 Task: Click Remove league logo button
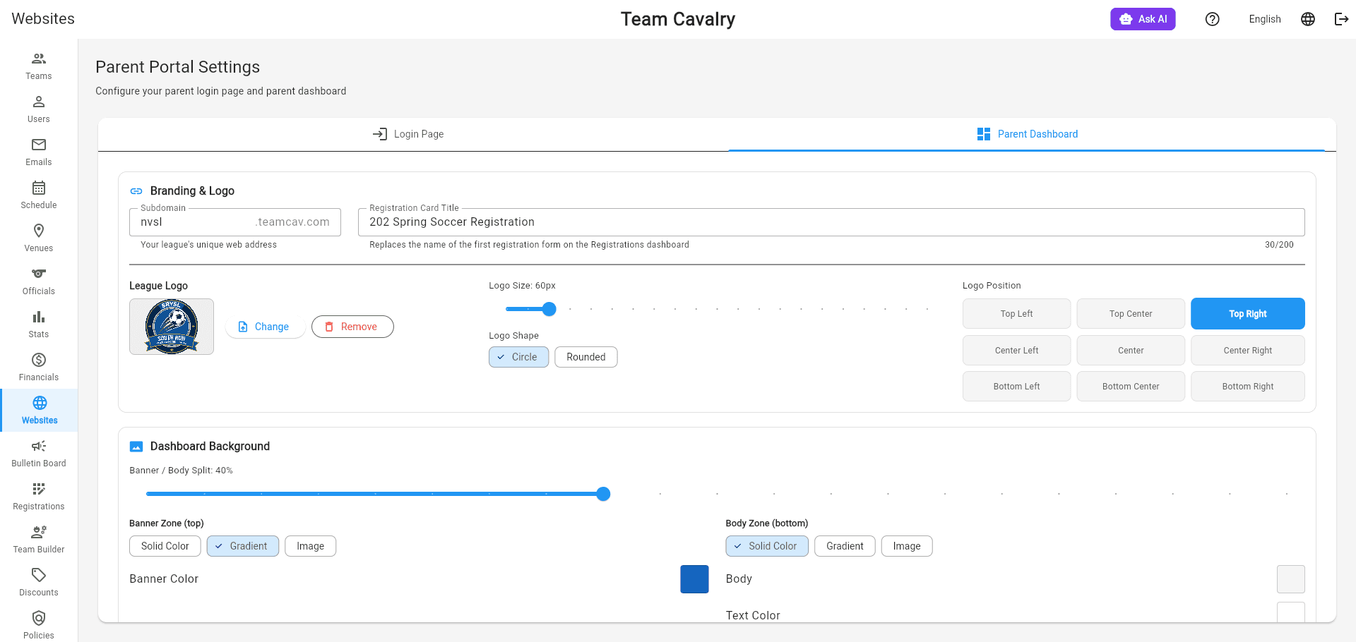(352, 327)
